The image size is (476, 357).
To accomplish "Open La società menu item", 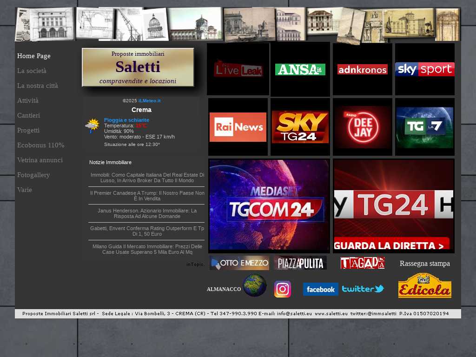I will (x=32, y=71).
